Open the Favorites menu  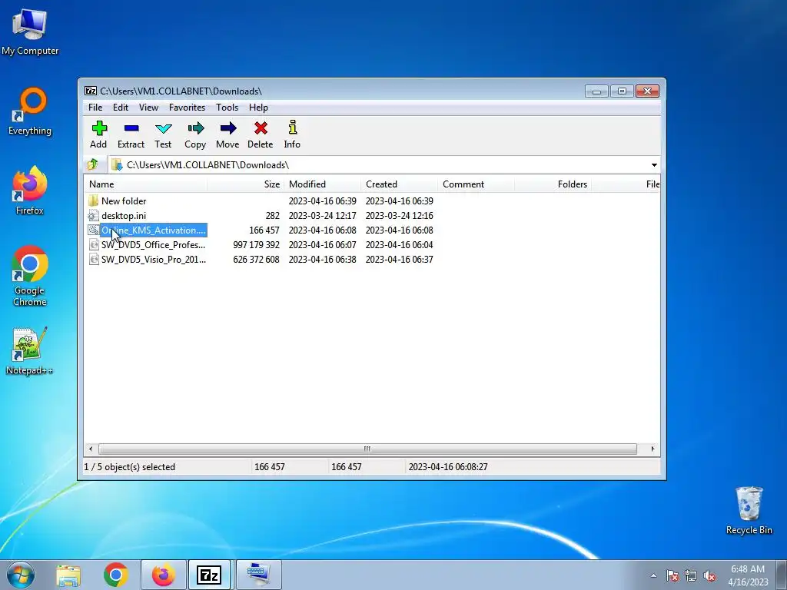click(x=188, y=108)
